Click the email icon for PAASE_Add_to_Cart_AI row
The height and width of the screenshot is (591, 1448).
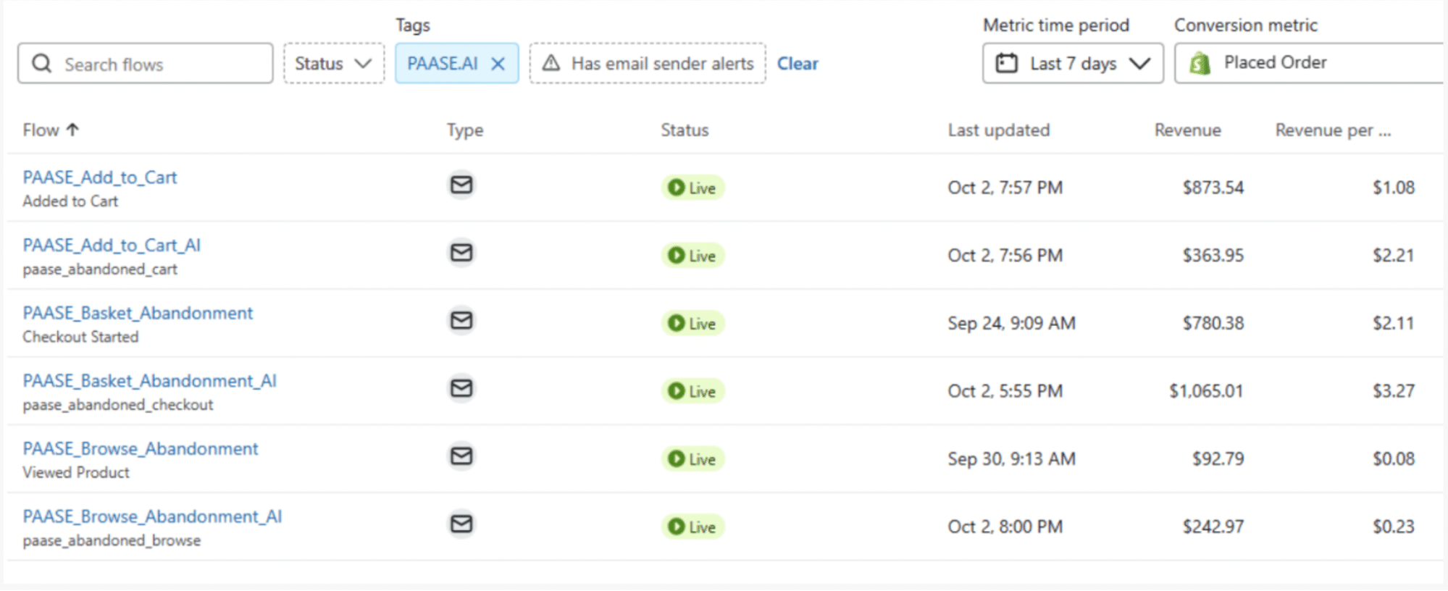click(461, 253)
